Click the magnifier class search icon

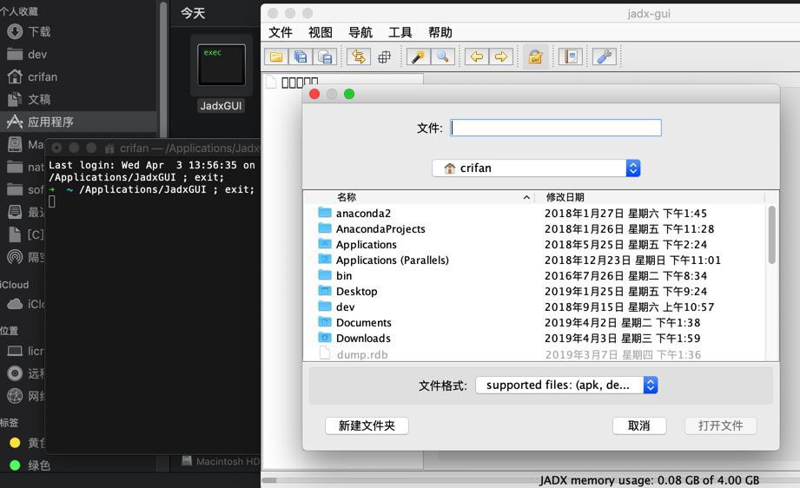point(443,56)
